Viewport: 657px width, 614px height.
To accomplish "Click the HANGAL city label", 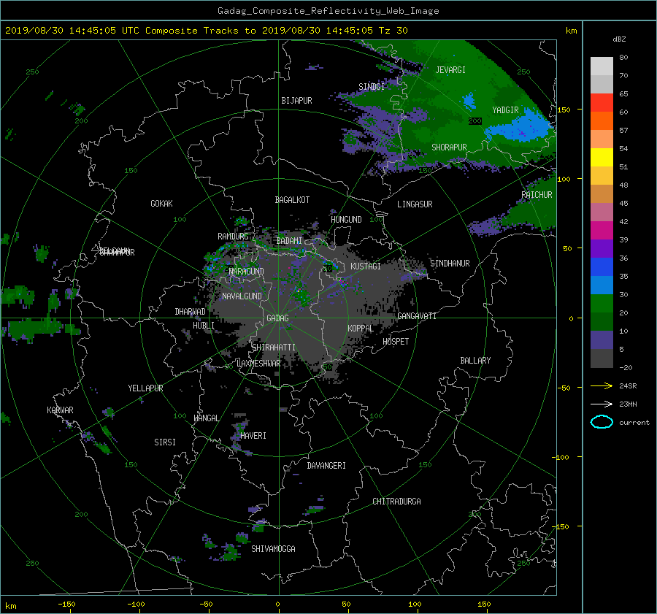I will pos(206,418).
